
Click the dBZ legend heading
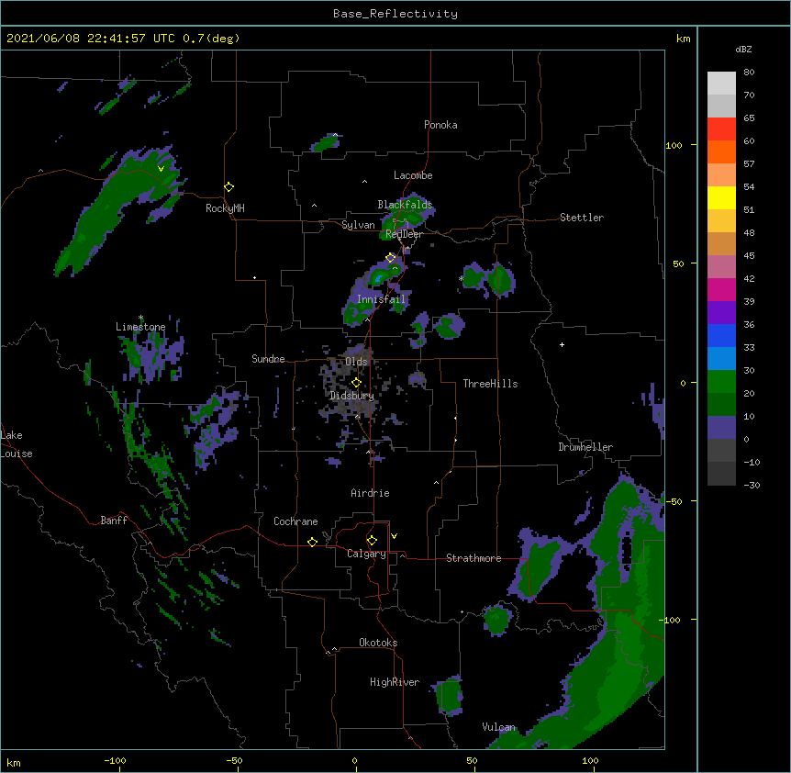click(743, 50)
